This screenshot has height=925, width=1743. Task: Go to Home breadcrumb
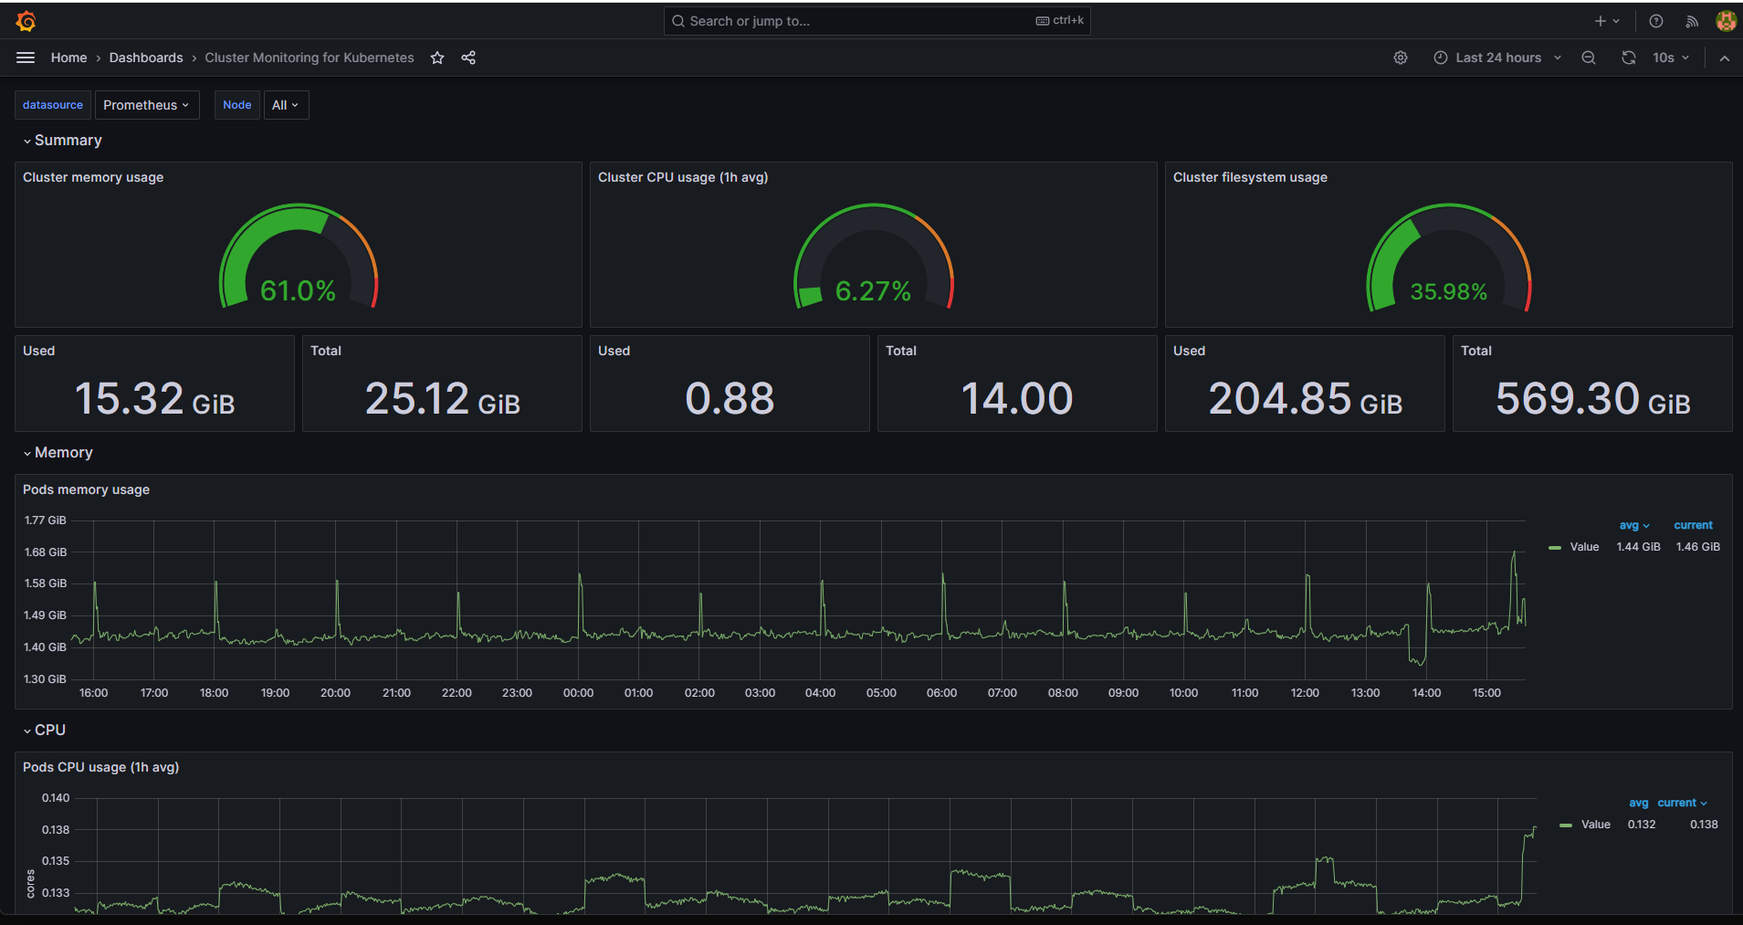(68, 58)
